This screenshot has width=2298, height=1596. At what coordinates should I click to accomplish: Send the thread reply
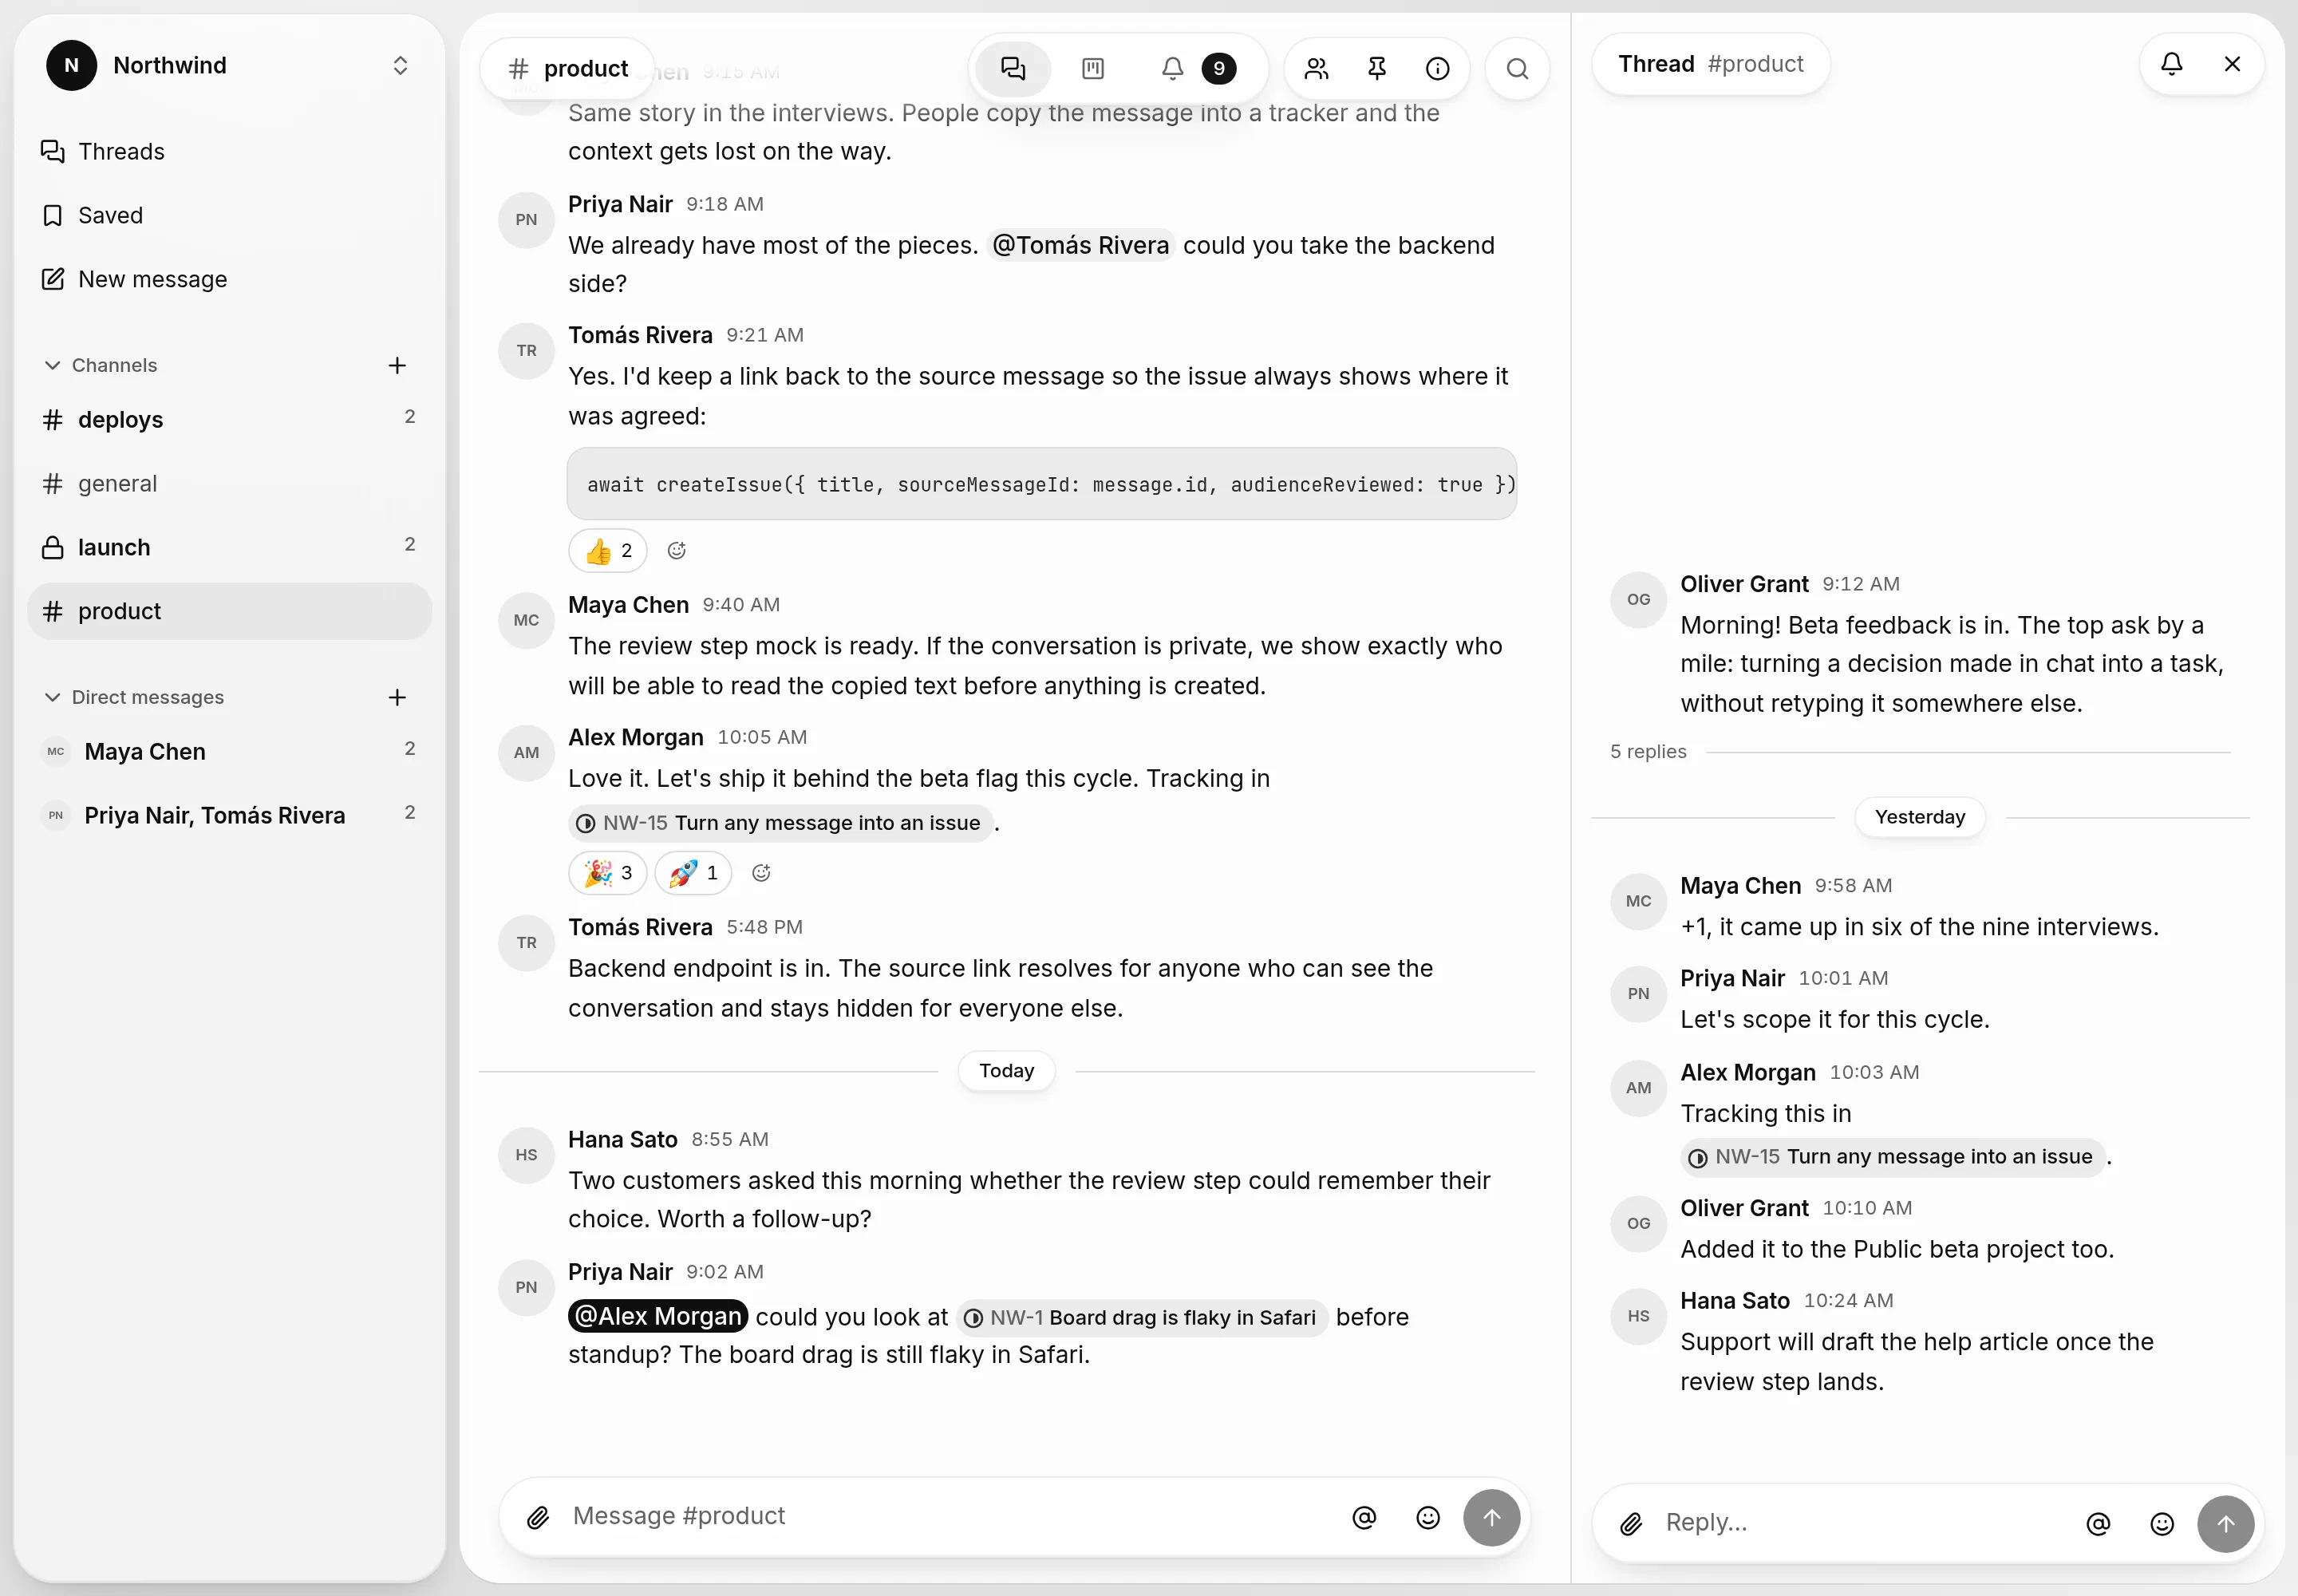(2225, 1523)
